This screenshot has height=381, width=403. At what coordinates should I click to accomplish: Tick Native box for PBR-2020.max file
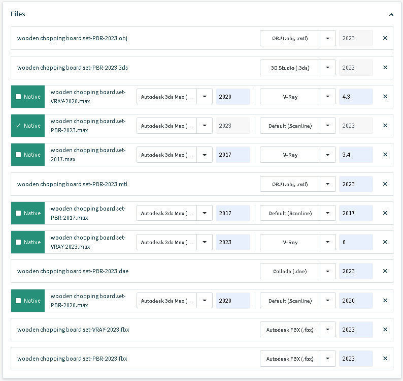pyautogui.click(x=18, y=301)
